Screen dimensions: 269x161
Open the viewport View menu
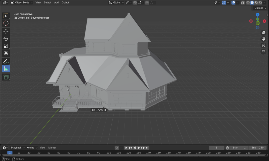pos(38,3)
